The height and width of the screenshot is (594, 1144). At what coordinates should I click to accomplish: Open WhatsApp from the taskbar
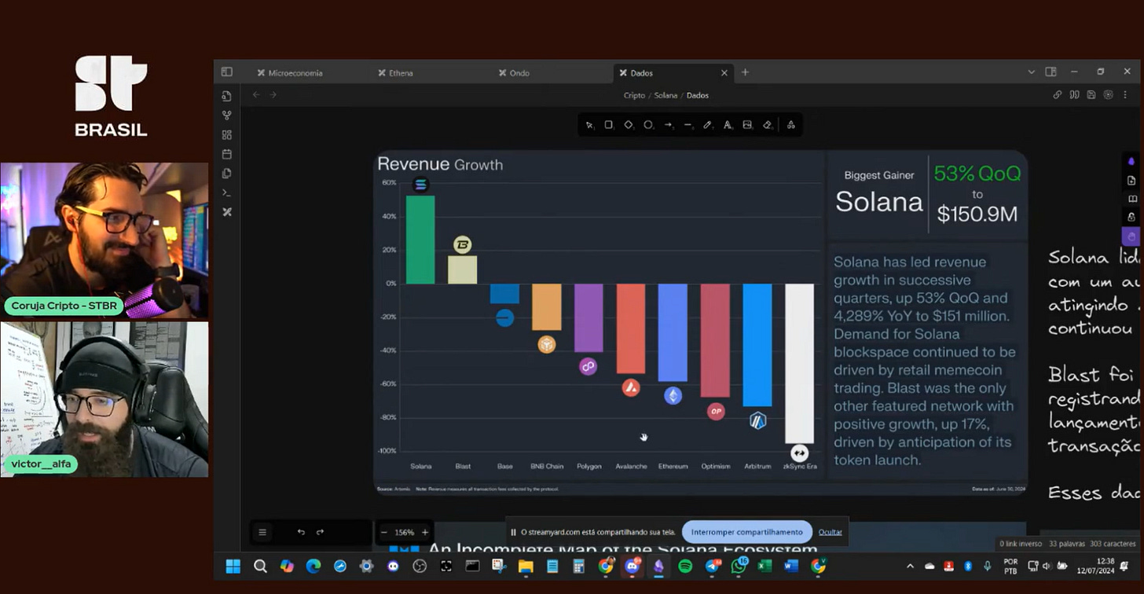pyautogui.click(x=739, y=566)
